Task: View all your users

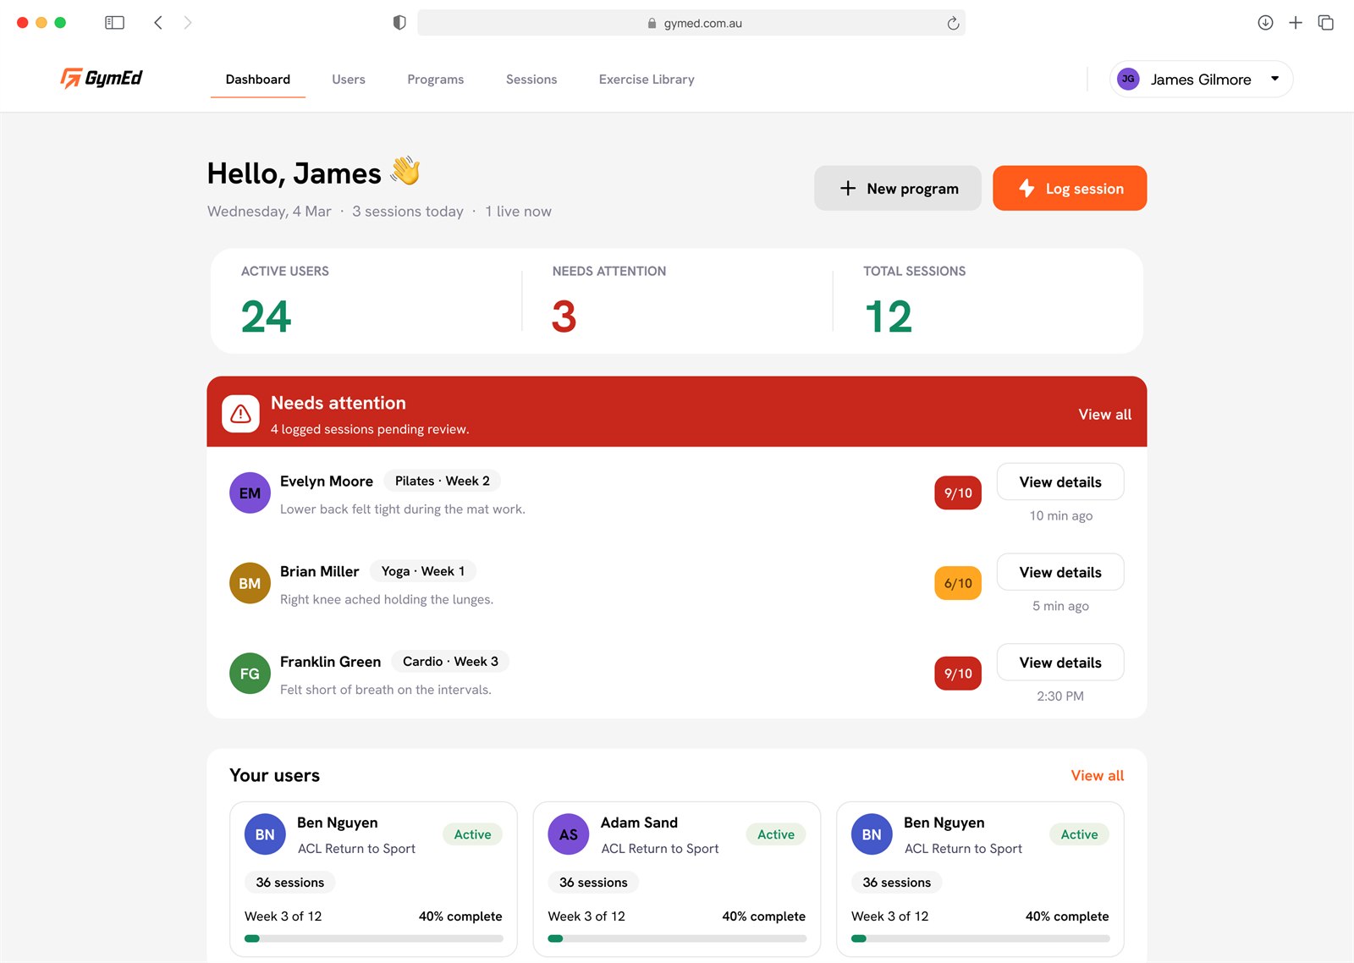Action: (x=1098, y=776)
